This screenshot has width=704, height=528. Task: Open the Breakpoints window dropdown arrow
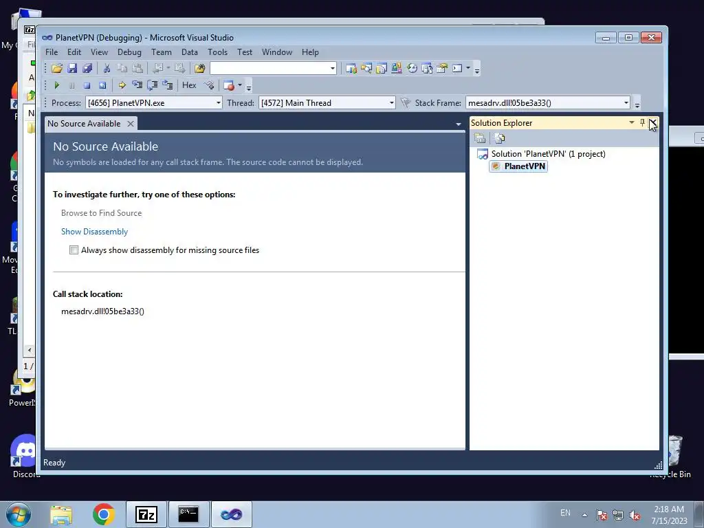[x=240, y=85]
